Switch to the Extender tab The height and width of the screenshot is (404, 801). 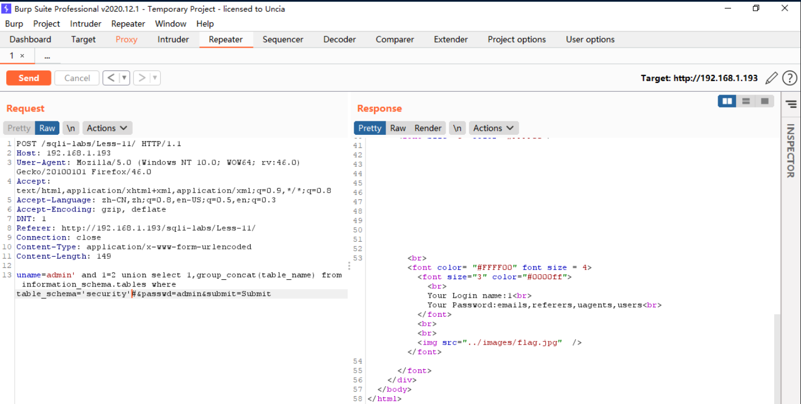tap(451, 39)
